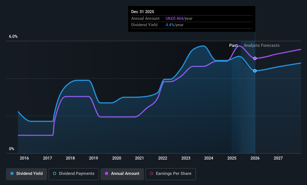Image resolution: width=307 pixels, height=185 pixels.
Task: Click the 0% y-axis label
Action: click(x=12, y=149)
